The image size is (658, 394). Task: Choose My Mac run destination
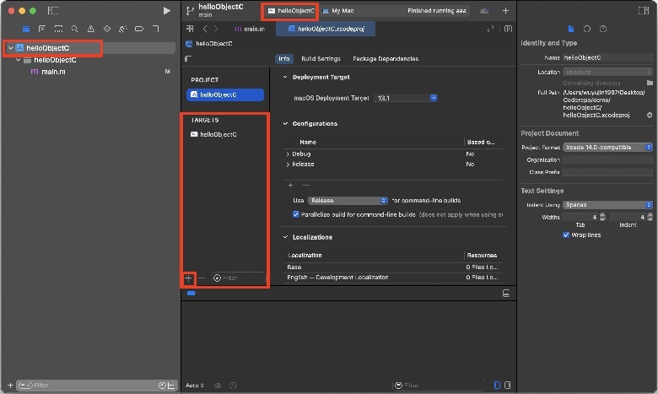(338, 11)
